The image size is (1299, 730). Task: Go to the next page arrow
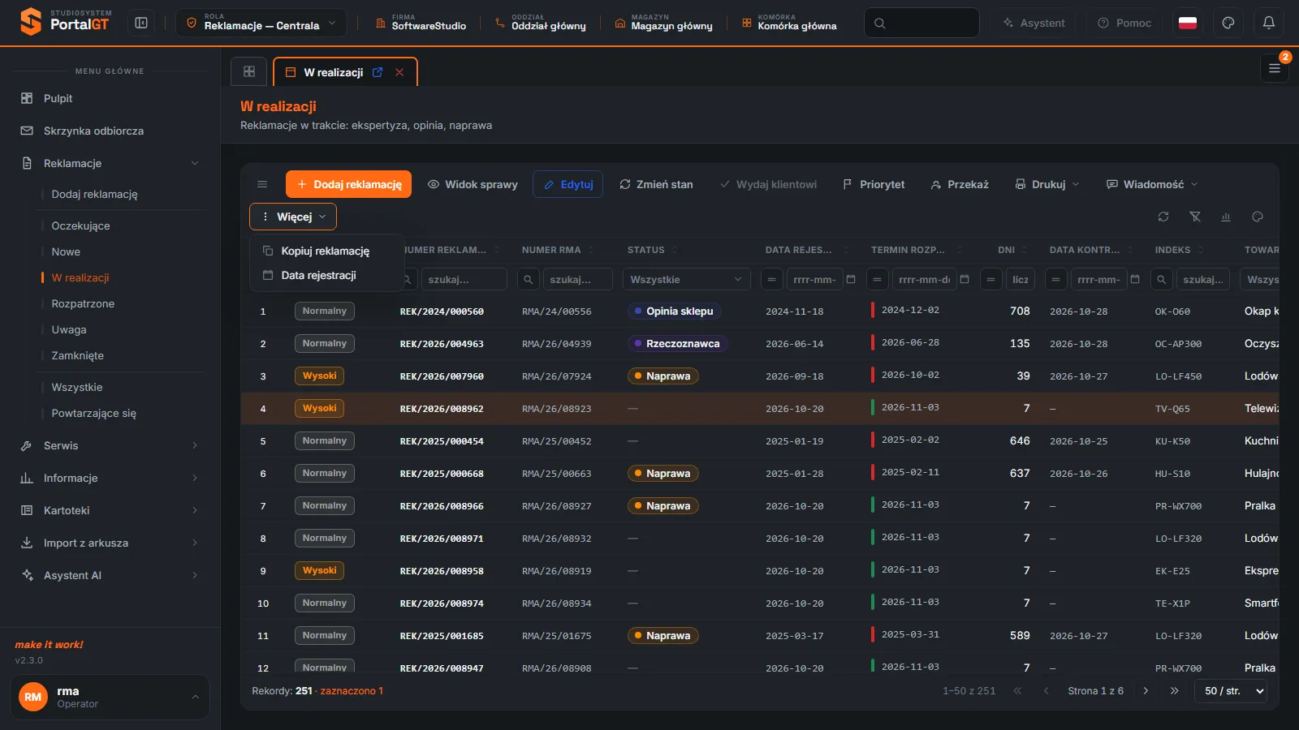click(x=1146, y=691)
